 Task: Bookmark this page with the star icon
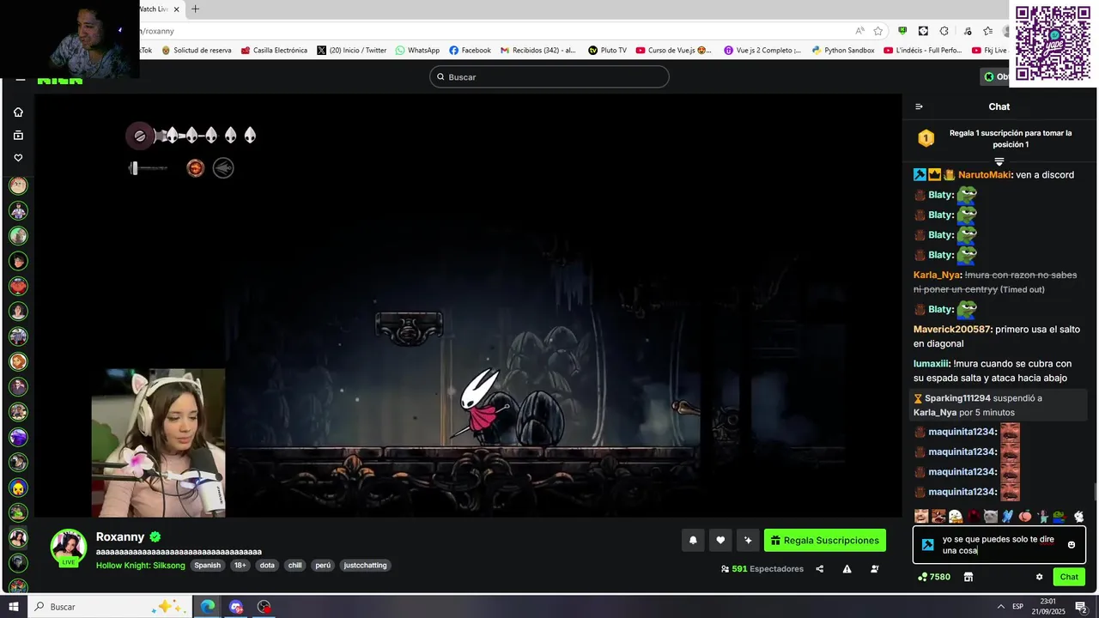[878, 31]
